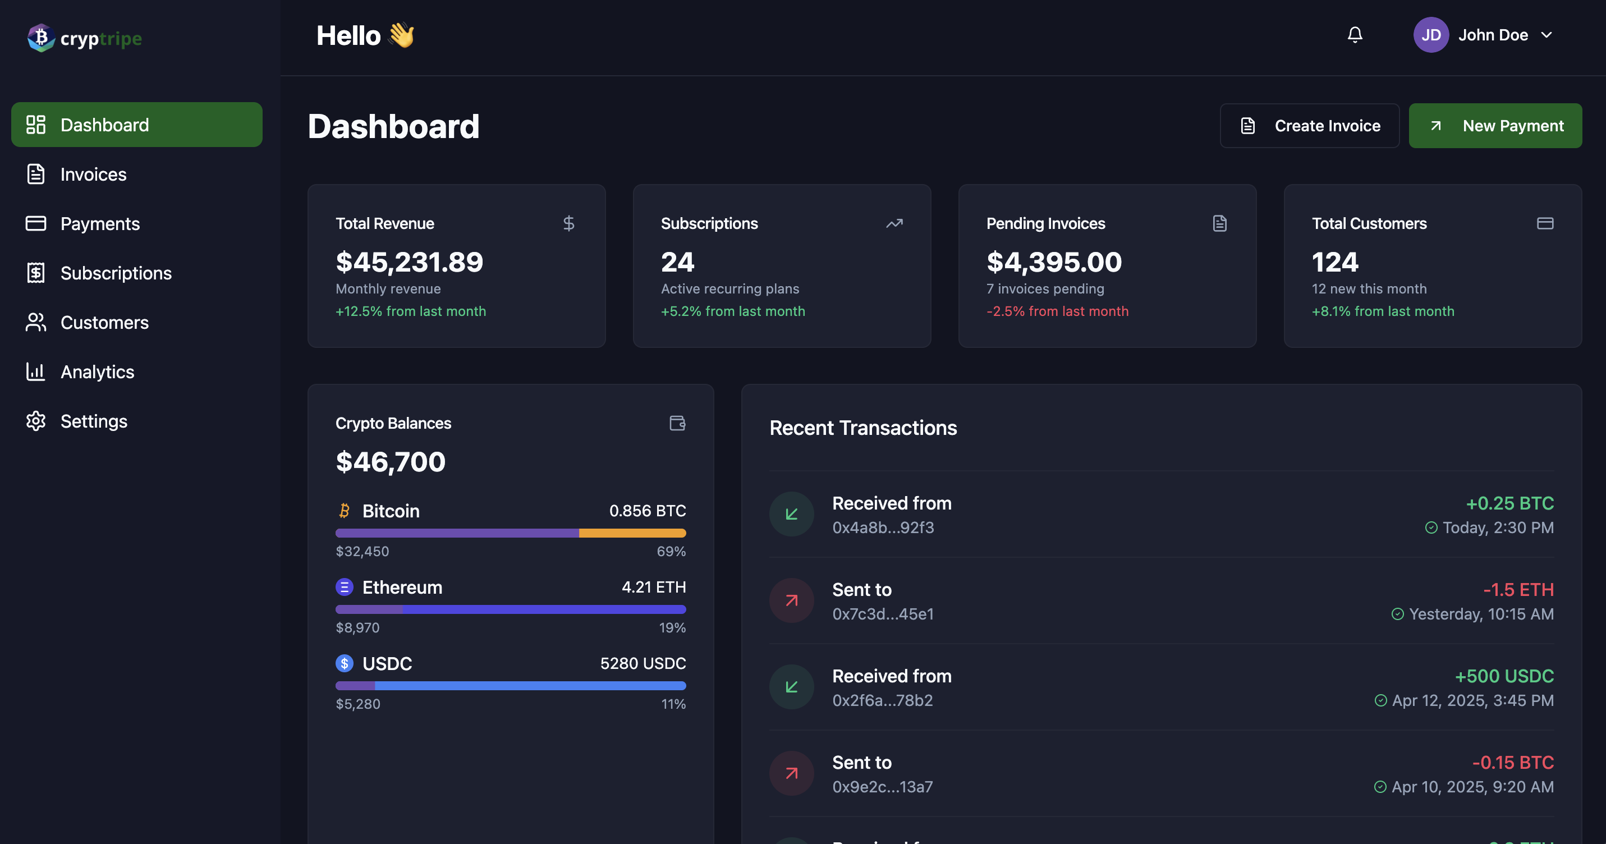Click the 5280 USDC amount
This screenshot has height=844, width=1606.
643,663
